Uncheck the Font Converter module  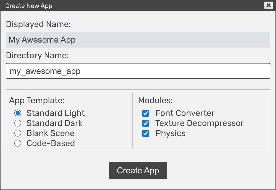pyautogui.click(x=146, y=113)
